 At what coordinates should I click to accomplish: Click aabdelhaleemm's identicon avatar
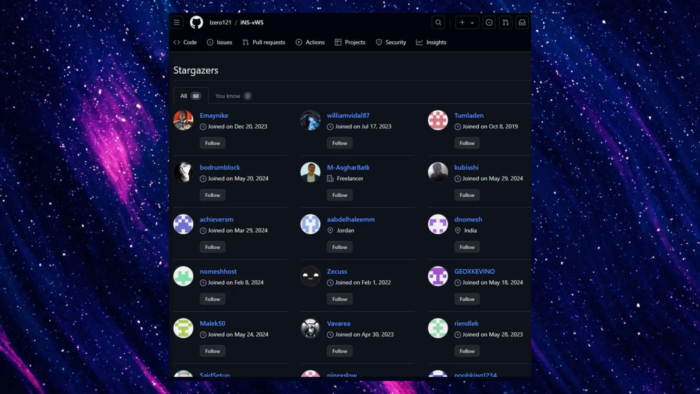310,224
